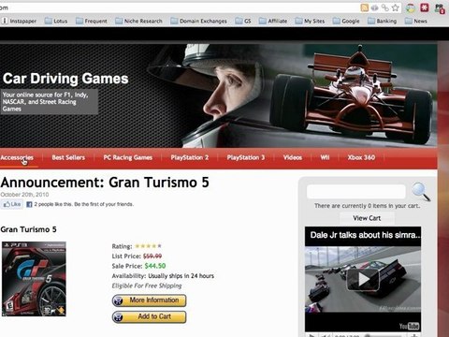Click the More Information button
Image resolution: width=449 pixels, height=337 pixels.
coord(149,300)
